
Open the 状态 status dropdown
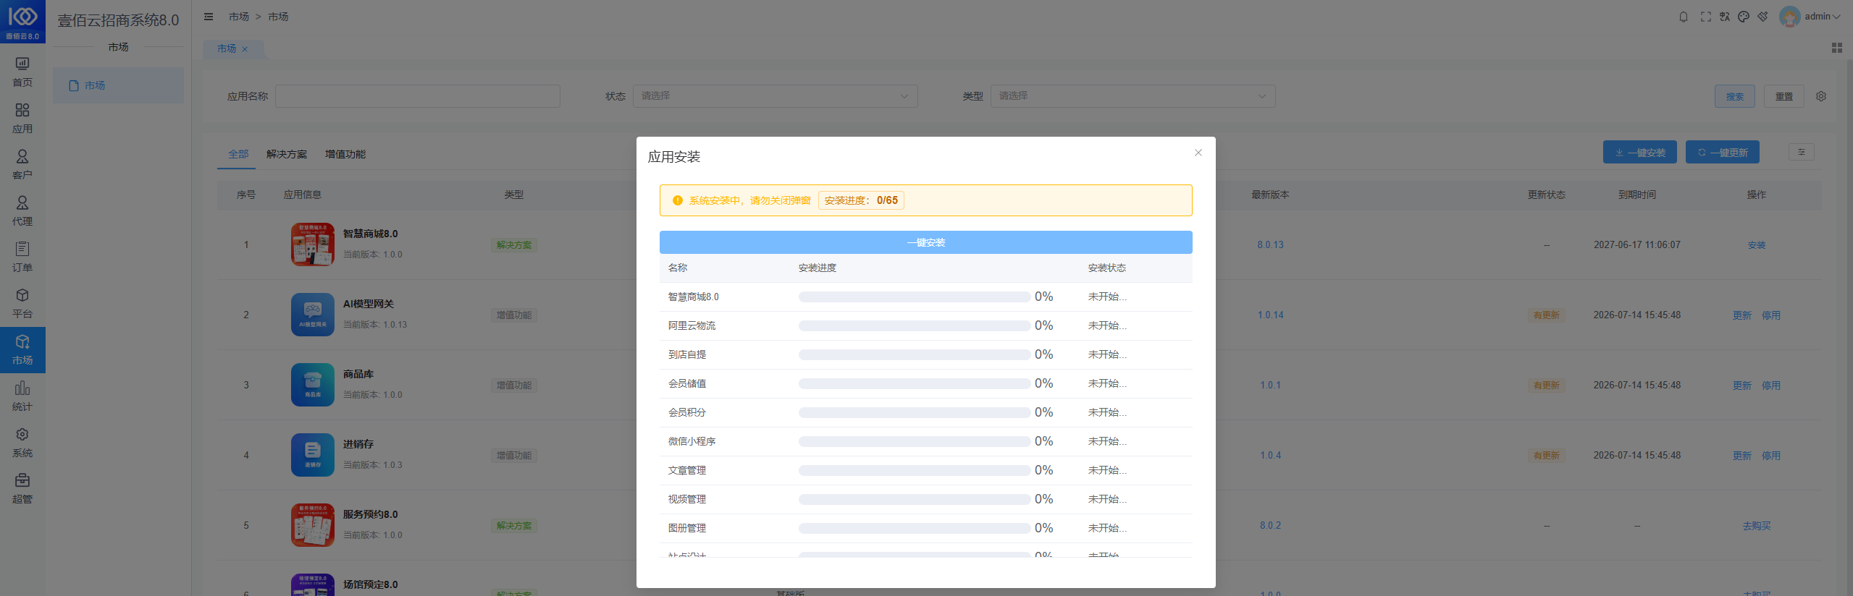[776, 96]
